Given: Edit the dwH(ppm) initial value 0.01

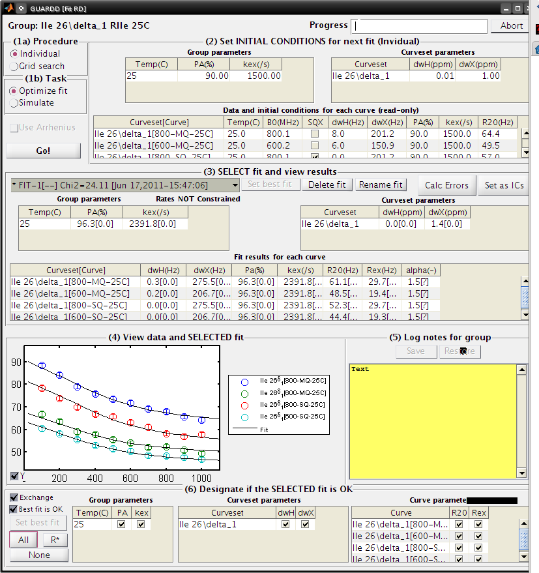Looking at the screenshot, I should (x=433, y=76).
